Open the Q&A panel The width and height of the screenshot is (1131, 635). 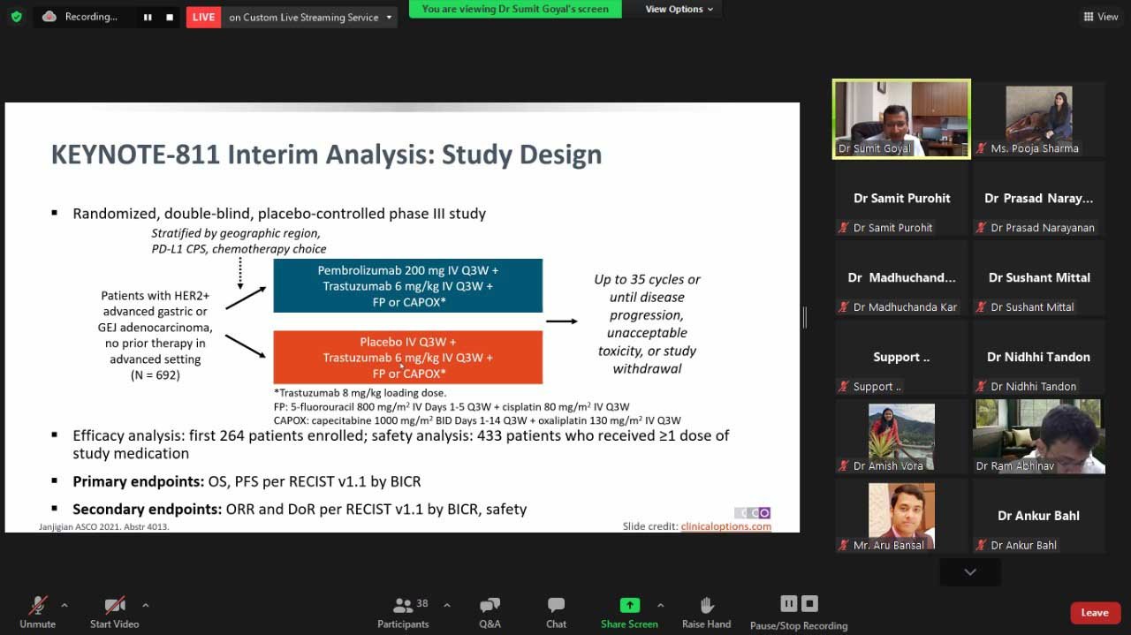pyautogui.click(x=490, y=611)
